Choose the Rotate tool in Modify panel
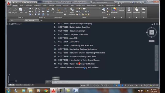 click(x=39, y=9)
